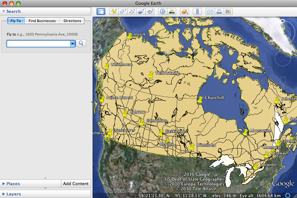Open the planet switcher dropdown
297x198 pixels.
[184, 11]
